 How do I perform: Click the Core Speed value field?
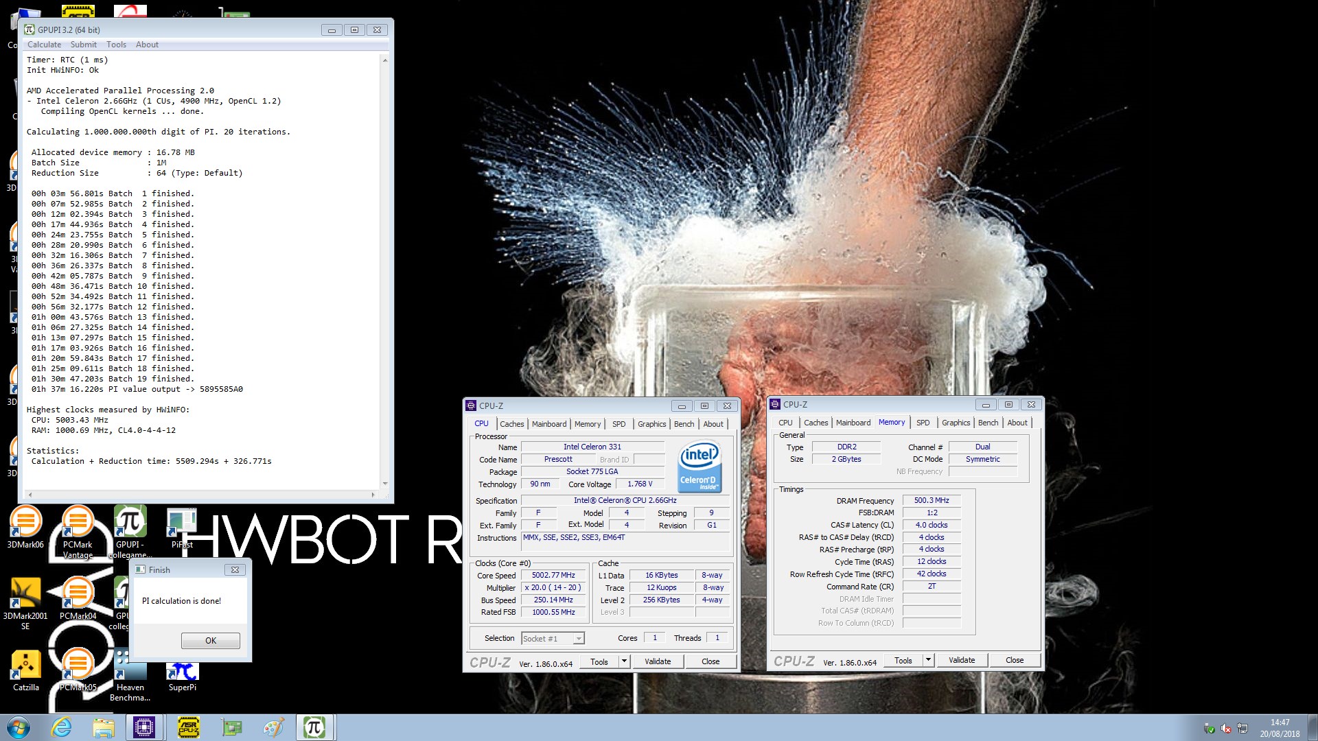[x=553, y=576]
